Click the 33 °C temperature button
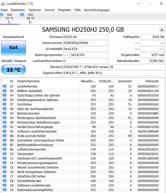The height and width of the screenshot is (193, 166). click(13, 70)
